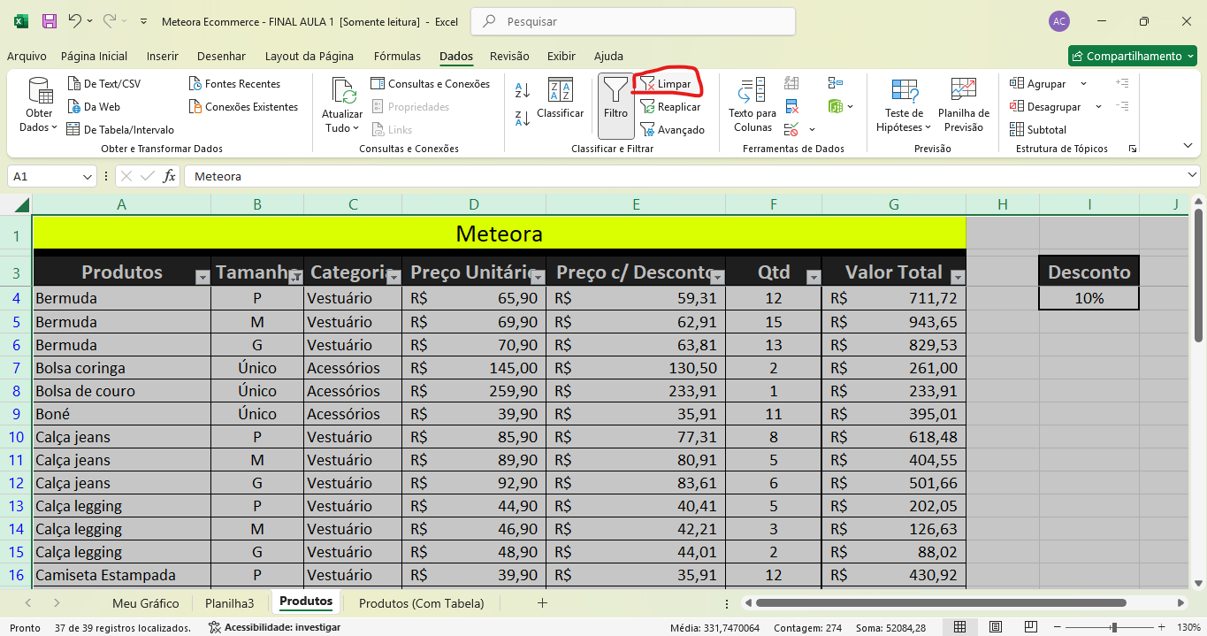The height and width of the screenshot is (636, 1207).
Task: Click the save icon in title bar
Action: 50,21
